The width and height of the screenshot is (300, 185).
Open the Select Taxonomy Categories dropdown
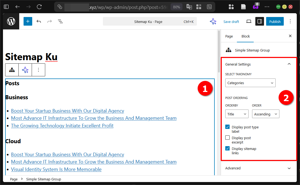[250, 83]
